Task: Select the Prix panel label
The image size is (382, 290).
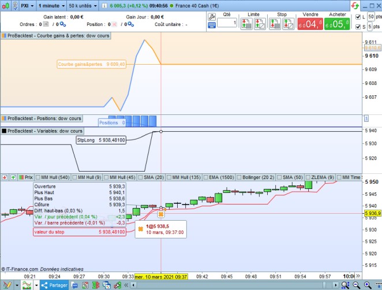Action: pos(26,177)
